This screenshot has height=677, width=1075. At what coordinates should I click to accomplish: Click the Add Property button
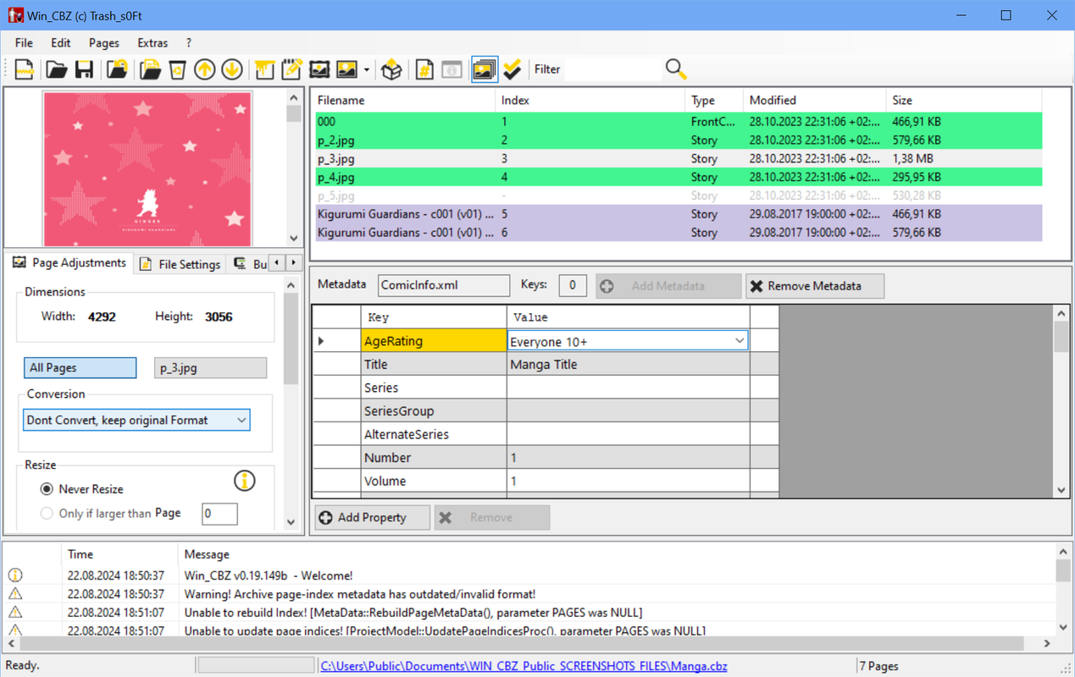click(373, 517)
